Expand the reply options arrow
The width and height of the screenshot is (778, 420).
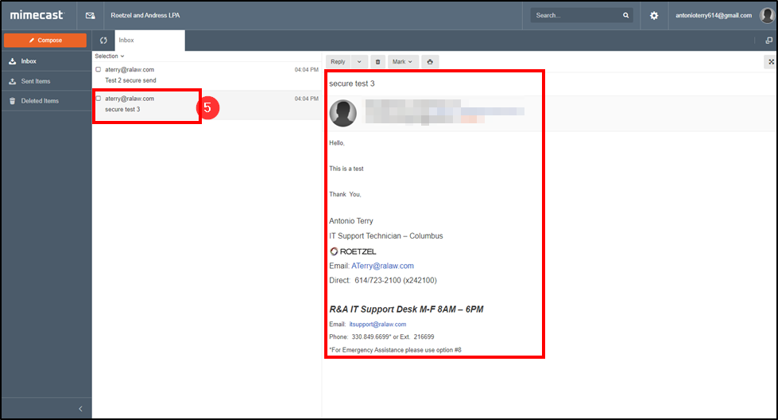pyautogui.click(x=359, y=61)
